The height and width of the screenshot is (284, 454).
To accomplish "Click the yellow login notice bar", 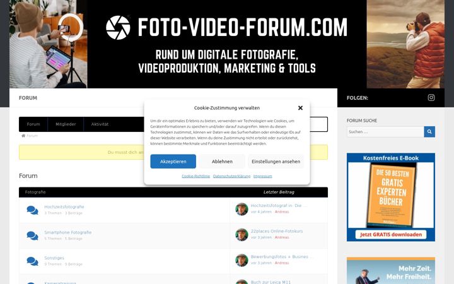I will point(173,152).
